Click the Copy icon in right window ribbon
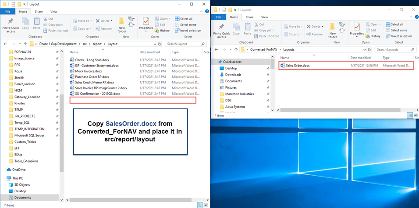Screen dimensions: 419x208 point(236,28)
